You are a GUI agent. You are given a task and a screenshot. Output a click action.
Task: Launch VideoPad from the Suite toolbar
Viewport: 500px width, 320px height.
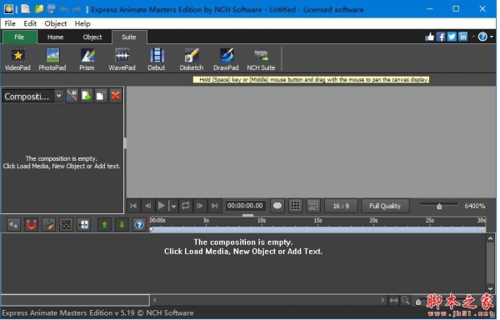click(17, 59)
